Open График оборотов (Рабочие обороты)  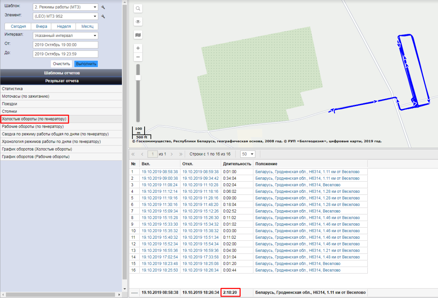pyautogui.click(x=61, y=156)
